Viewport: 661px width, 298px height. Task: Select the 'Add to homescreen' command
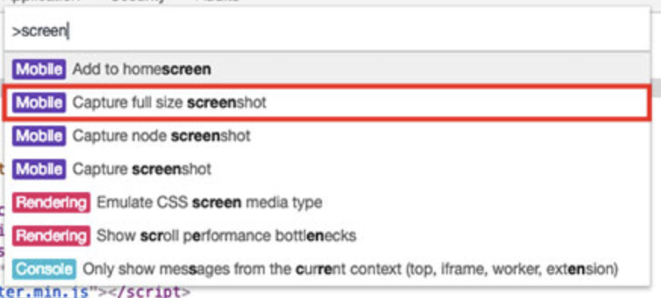coord(327,69)
